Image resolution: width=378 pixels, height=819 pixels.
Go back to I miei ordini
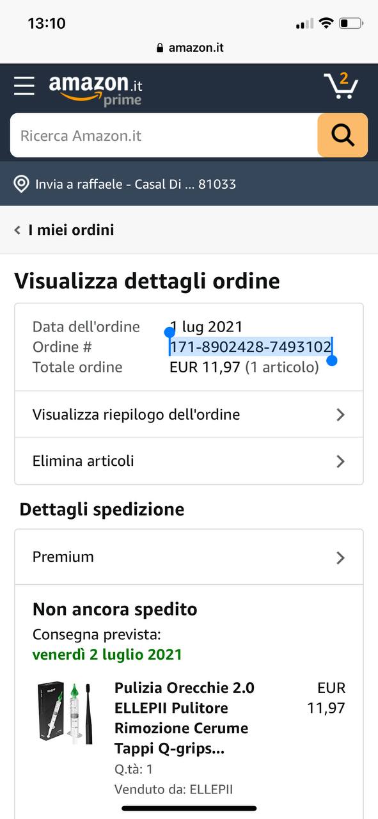tap(71, 230)
